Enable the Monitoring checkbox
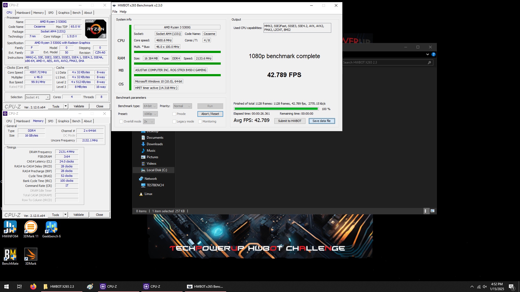This screenshot has width=520, height=292. pos(200,122)
